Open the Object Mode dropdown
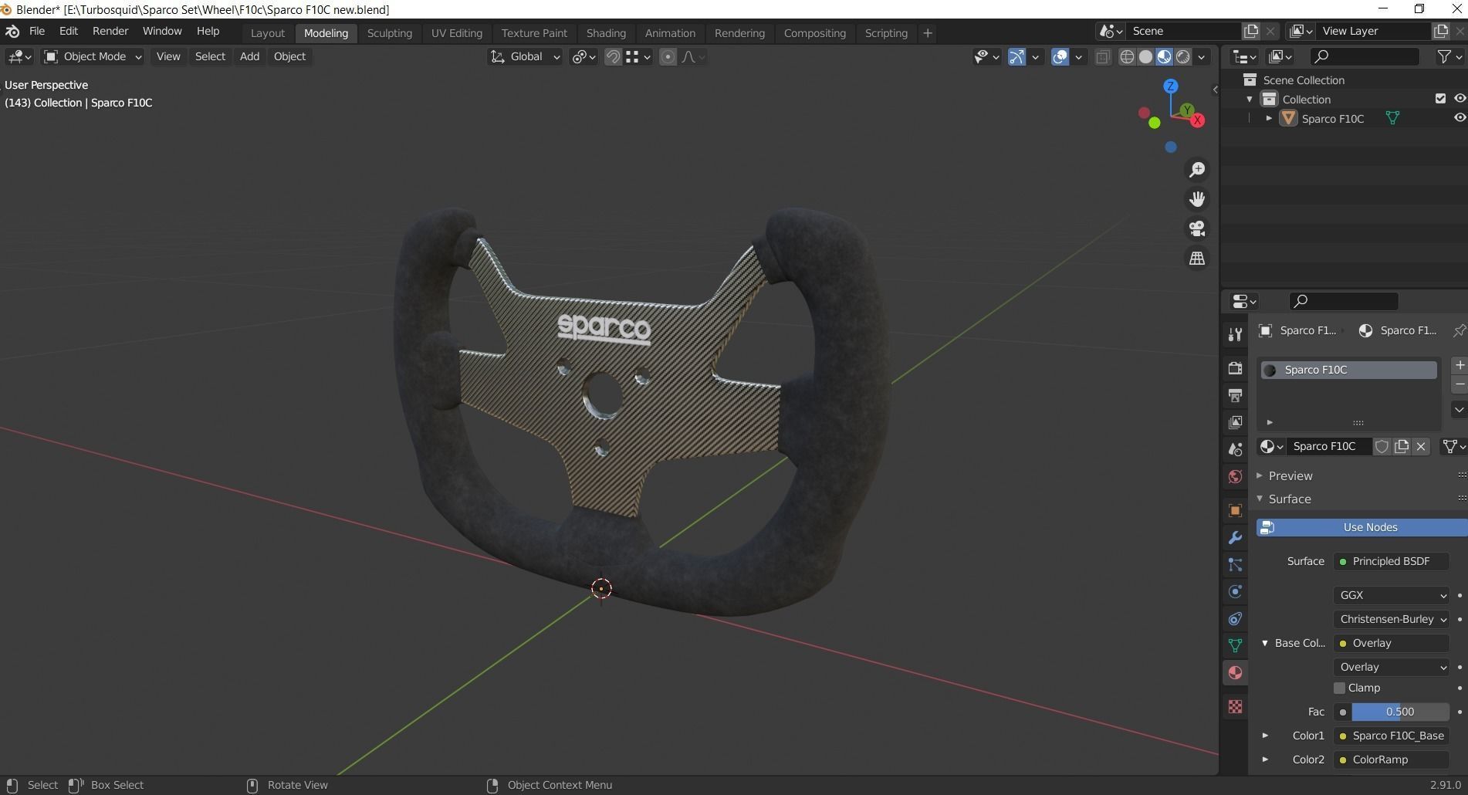Screen dimensions: 1468x795 pos(93,56)
